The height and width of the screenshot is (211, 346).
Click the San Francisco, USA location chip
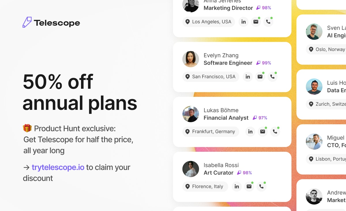pyautogui.click(x=211, y=77)
